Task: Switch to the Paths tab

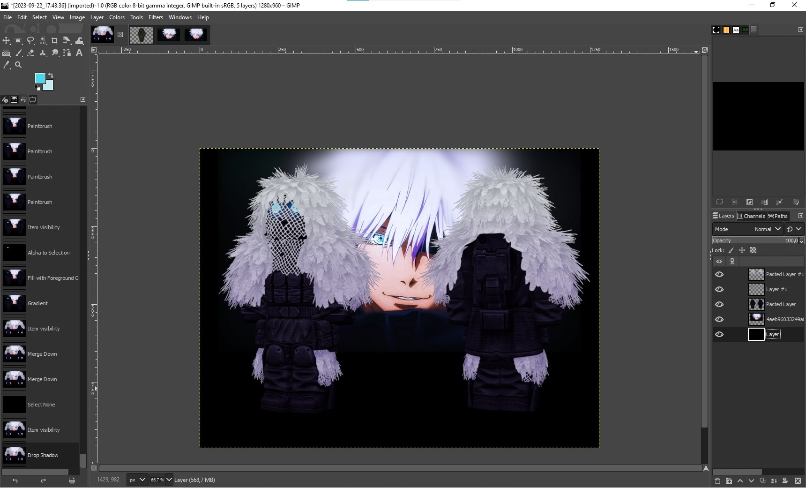Action: (x=778, y=216)
